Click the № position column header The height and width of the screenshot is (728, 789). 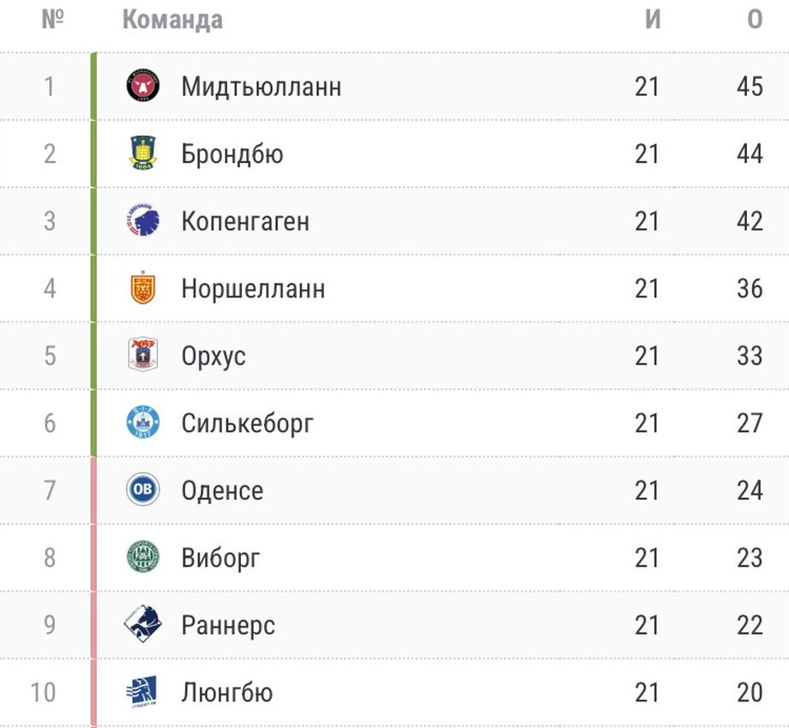[53, 20]
